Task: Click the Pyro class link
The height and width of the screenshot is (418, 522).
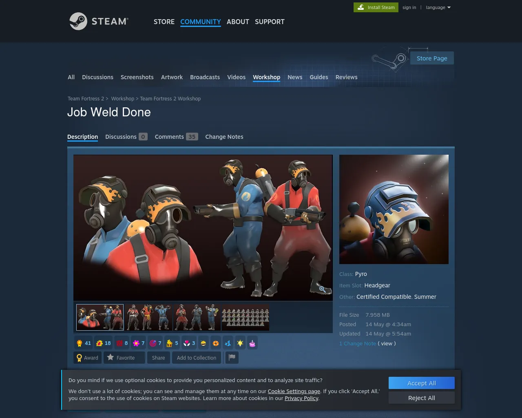Action: click(361, 274)
